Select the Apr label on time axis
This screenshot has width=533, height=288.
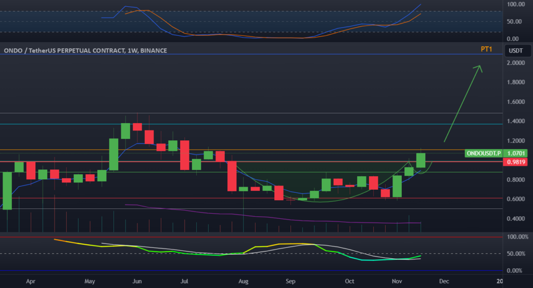[30, 281]
